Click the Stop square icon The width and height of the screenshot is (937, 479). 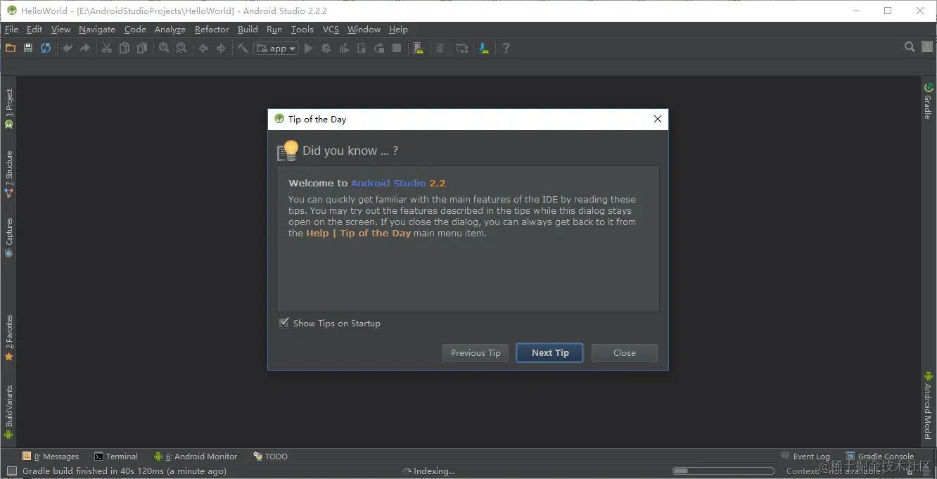[397, 48]
